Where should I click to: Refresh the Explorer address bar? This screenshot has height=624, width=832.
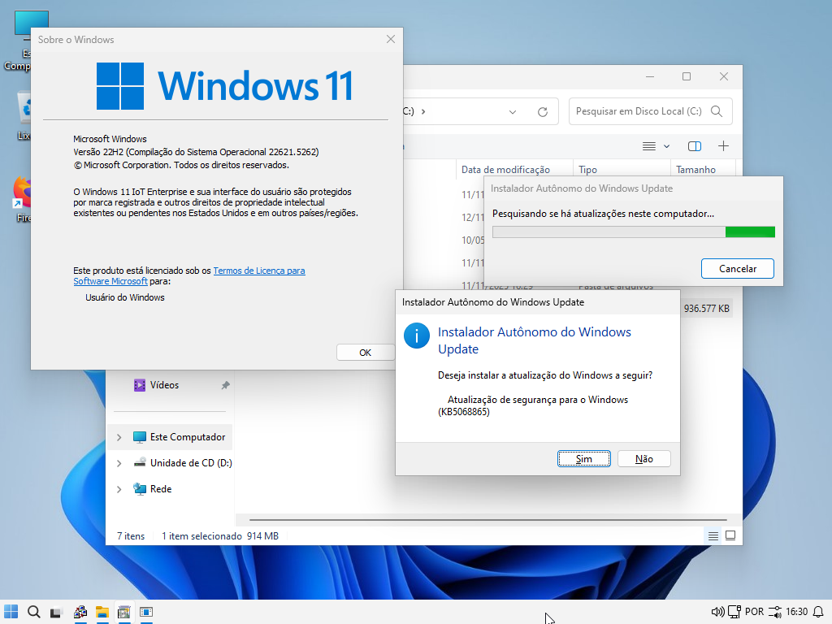coord(542,111)
